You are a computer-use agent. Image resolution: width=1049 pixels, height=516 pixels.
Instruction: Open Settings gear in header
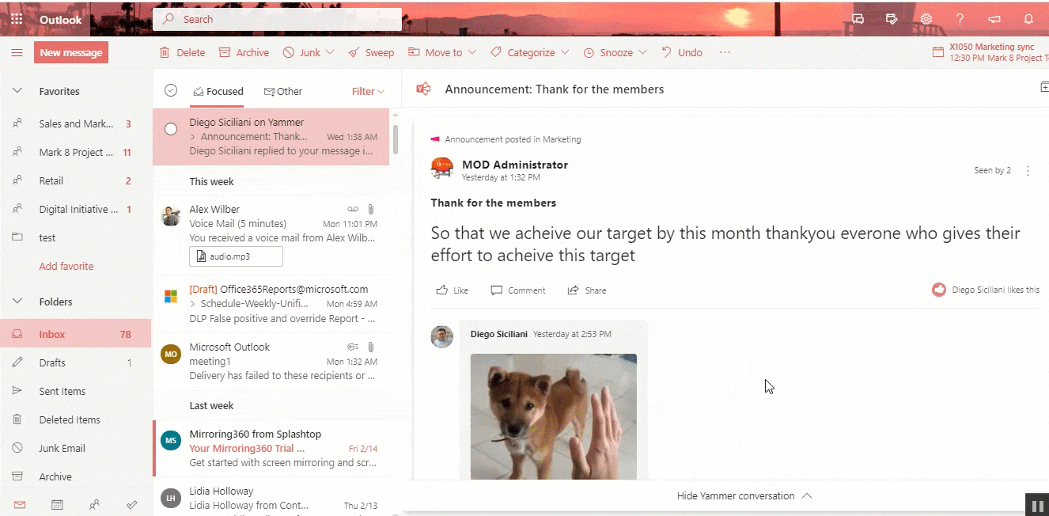926,20
